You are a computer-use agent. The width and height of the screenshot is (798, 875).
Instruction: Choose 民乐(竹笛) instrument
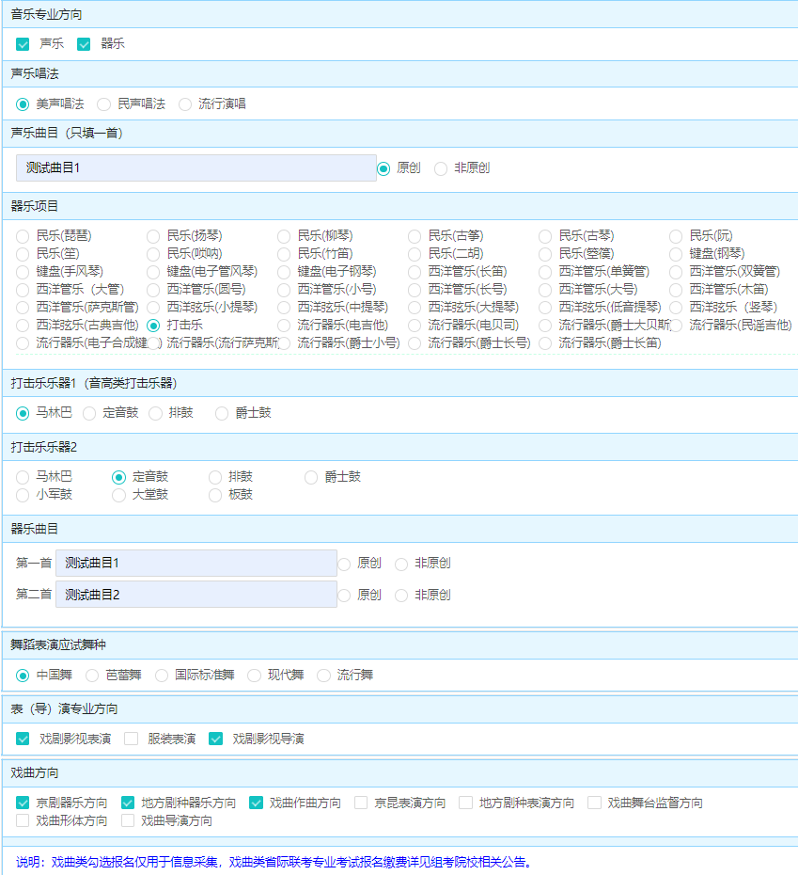[284, 254]
